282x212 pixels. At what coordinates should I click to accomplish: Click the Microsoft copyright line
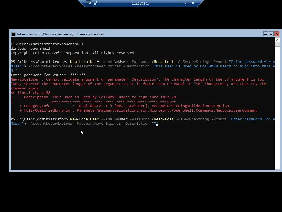coord(73,53)
